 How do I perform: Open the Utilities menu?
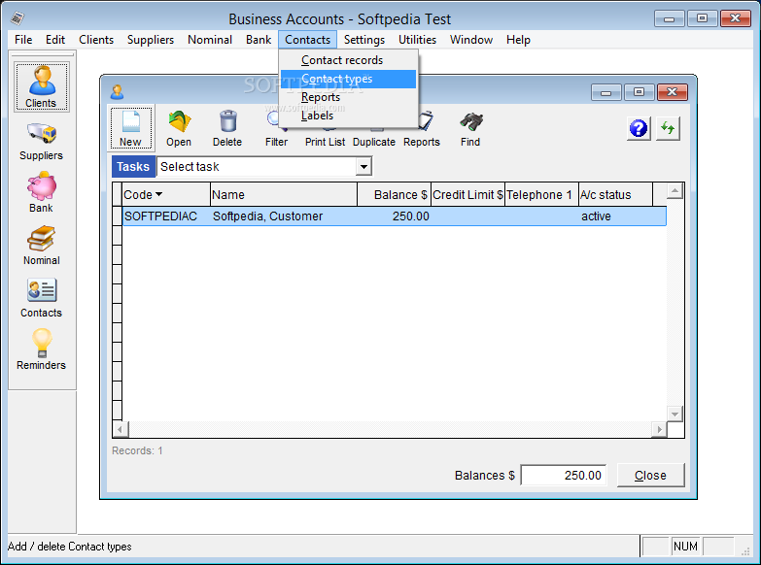click(417, 40)
